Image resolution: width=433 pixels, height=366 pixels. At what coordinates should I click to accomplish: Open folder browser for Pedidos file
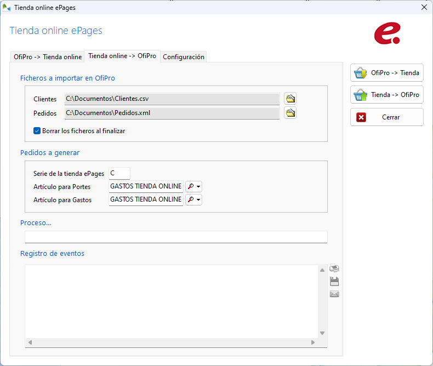click(x=290, y=113)
